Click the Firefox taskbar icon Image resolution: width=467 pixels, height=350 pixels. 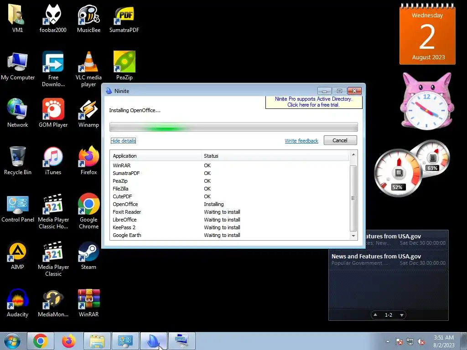69,341
